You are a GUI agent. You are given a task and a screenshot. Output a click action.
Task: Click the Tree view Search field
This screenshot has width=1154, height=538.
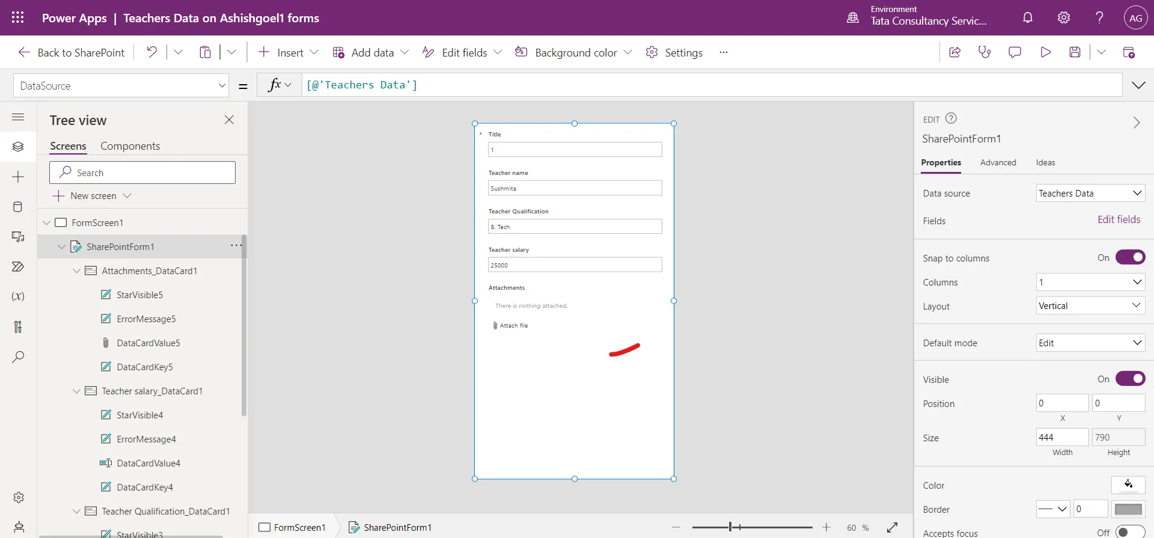click(x=142, y=173)
